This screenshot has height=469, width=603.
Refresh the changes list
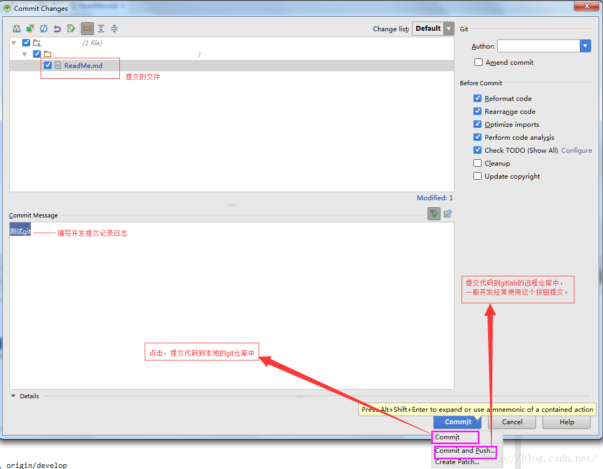click(x=43, y=29)
